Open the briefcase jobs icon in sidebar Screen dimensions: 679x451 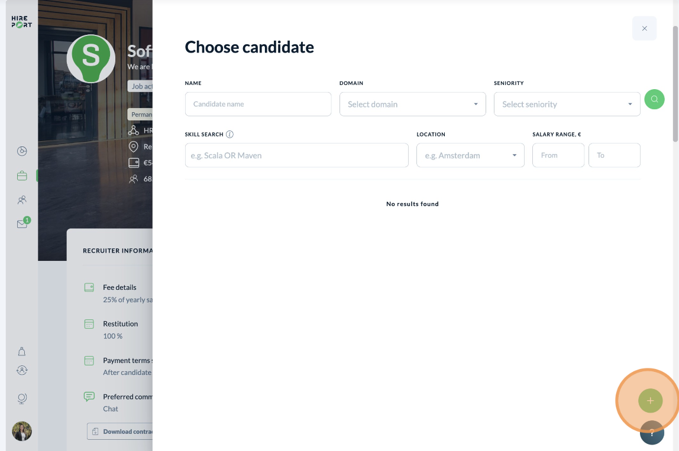(22, 176)
